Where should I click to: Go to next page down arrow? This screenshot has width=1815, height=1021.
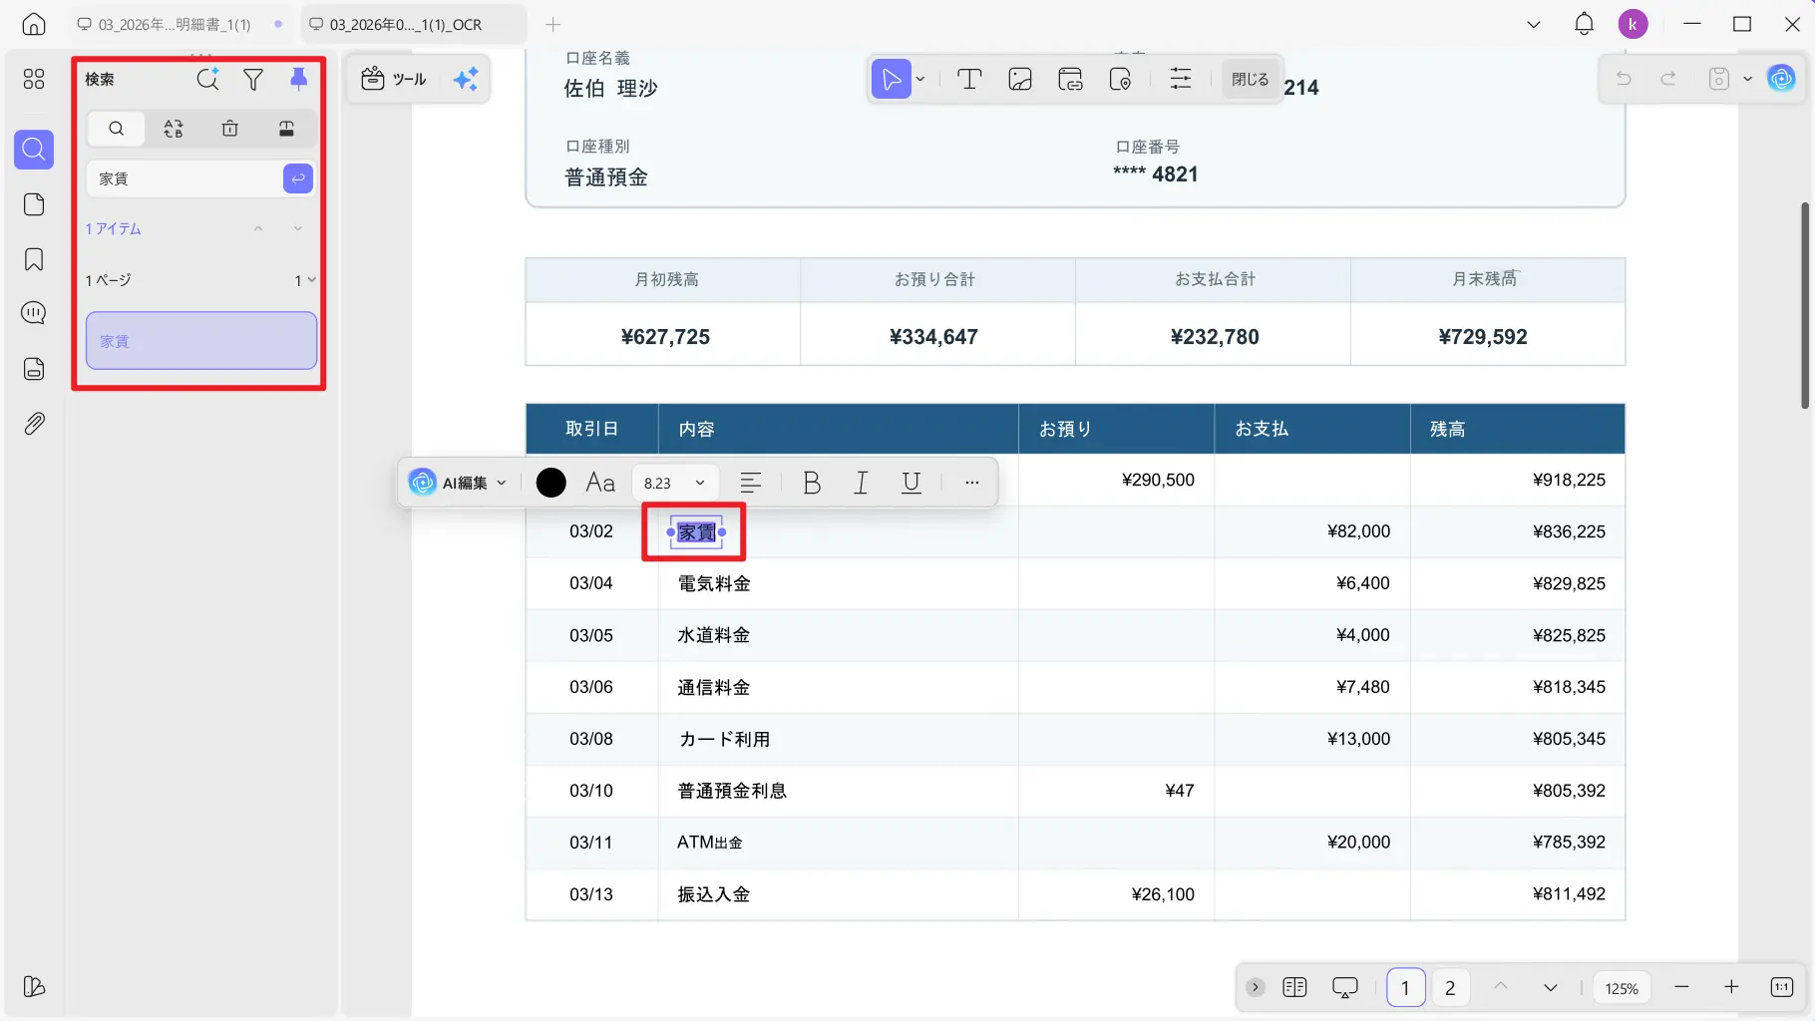(1551, 987)
